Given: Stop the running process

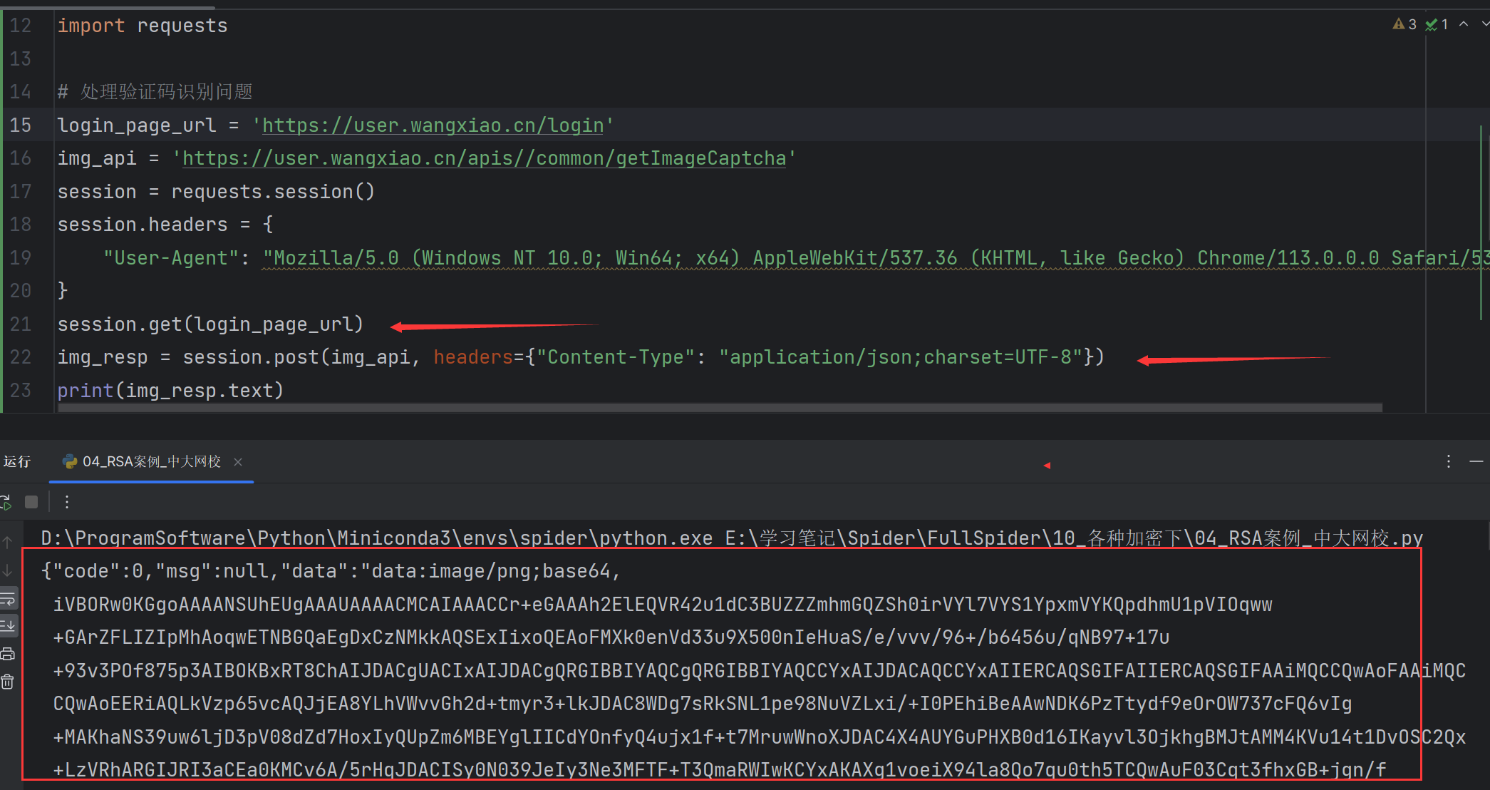Looking at the screenshot, I should click(x=31, y=503).
